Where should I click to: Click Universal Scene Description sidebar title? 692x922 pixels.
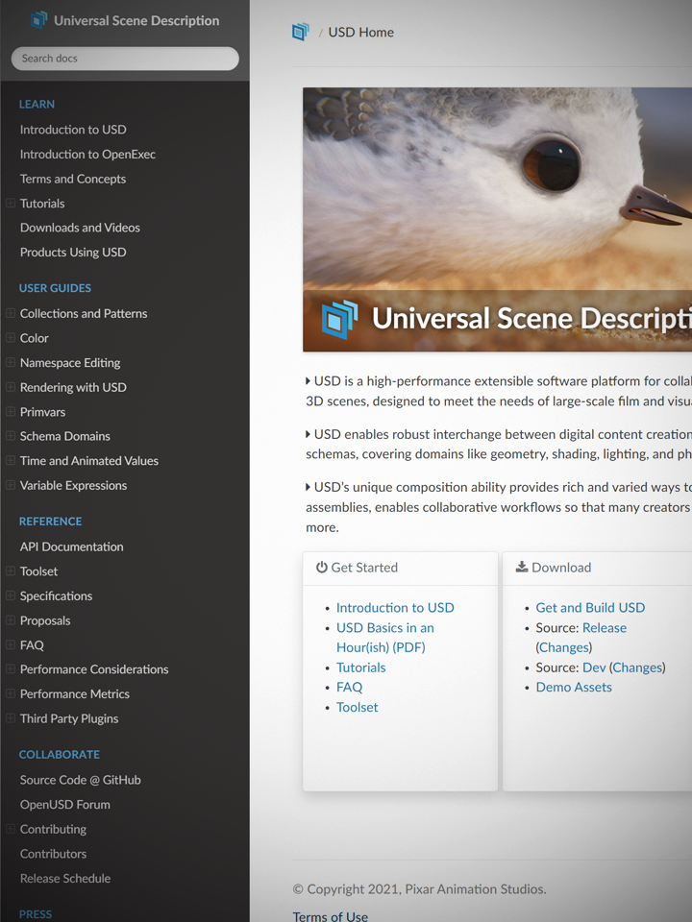coord(136,20)
